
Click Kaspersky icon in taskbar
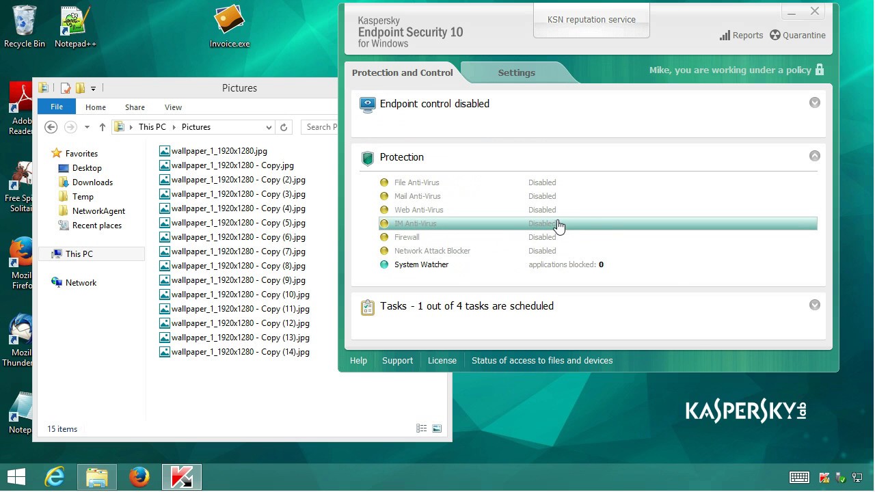point(182,477)
